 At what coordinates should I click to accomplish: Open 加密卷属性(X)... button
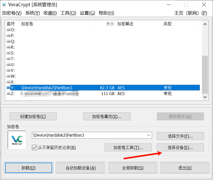click(x=107, y=116)
